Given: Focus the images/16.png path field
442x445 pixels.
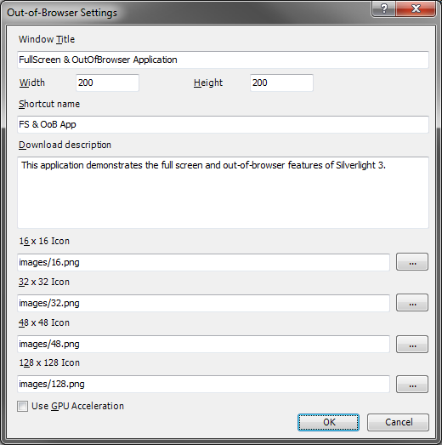Looking at the screenshot, I should (x=203, y=262).
